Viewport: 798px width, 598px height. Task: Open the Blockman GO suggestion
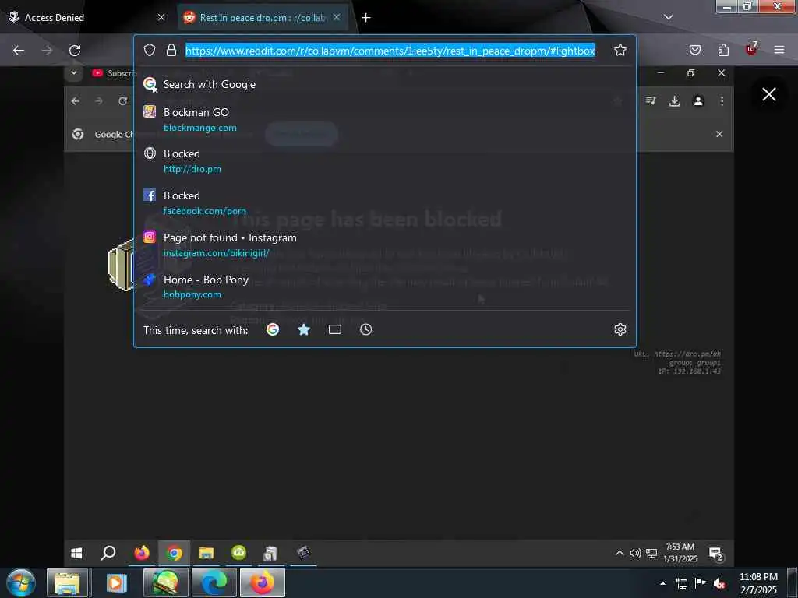385,119
